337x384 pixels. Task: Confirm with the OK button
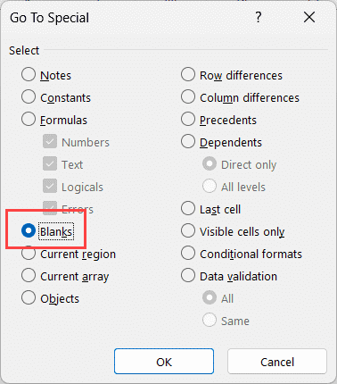164,362
